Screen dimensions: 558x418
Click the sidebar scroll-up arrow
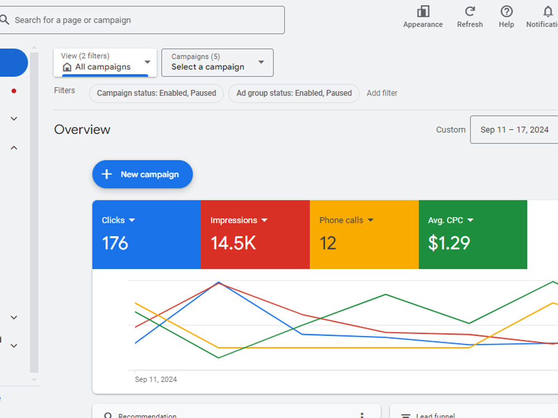34,47
